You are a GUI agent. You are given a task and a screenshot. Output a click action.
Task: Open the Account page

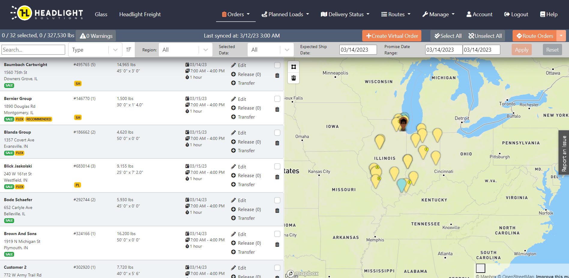(479, 14)
